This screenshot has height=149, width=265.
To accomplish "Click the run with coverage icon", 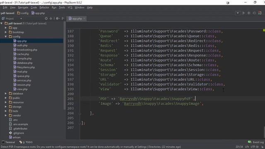I will coord(254,13).
